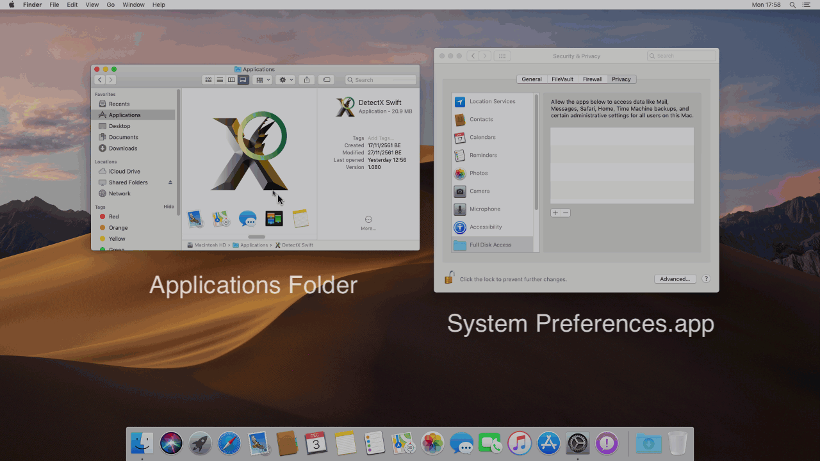This screenshot has height=461, width=820.
Task: Click the plus button under app list
Action: click(555, 213)
